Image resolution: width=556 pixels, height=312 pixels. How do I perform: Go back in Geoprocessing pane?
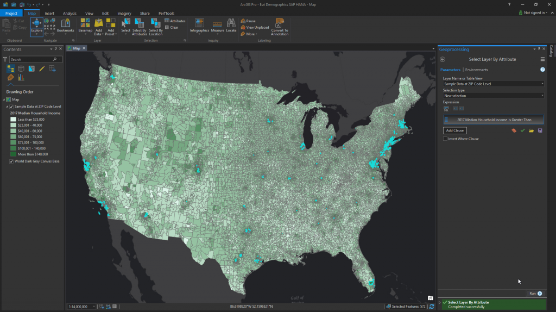pyautogui.click(x=443, y=59)
